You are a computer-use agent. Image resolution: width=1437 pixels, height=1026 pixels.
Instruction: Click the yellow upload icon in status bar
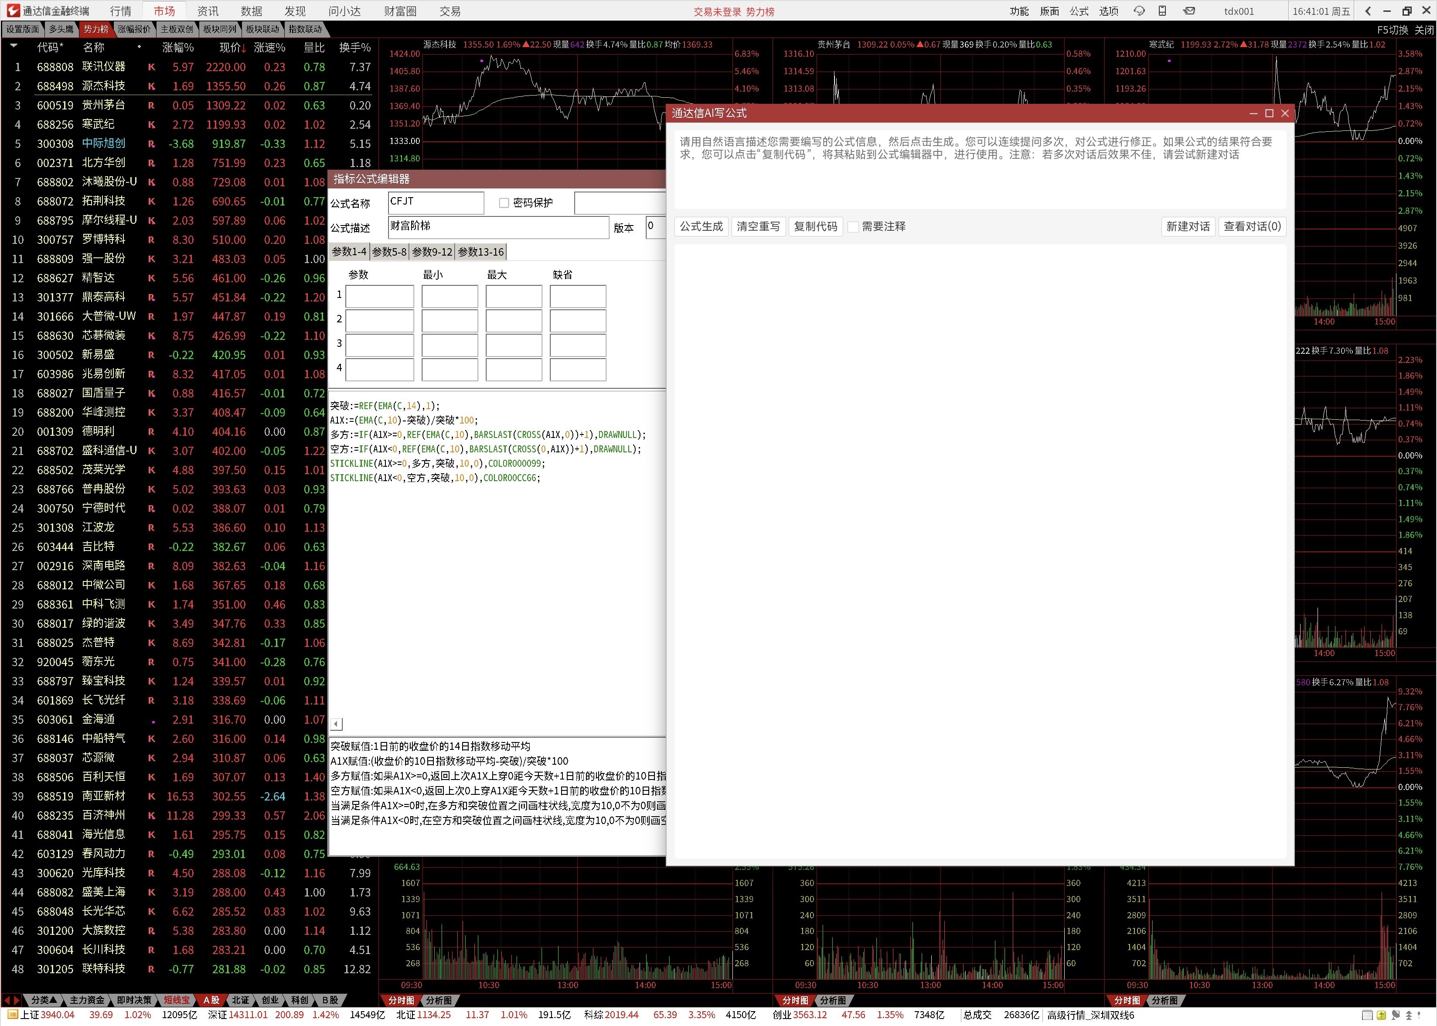point(1382,1015)
